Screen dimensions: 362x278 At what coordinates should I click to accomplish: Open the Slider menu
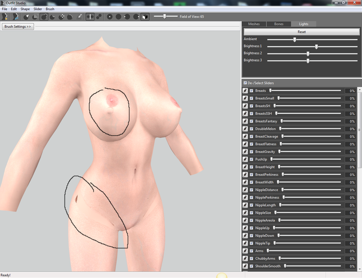click(38, 9)
